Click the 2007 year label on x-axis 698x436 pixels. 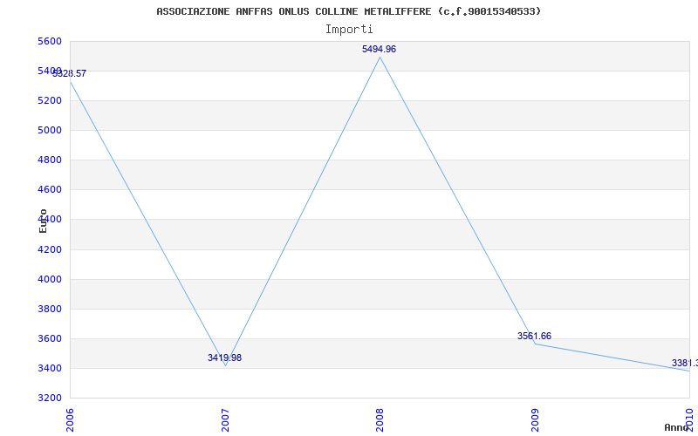coord(225,420)
